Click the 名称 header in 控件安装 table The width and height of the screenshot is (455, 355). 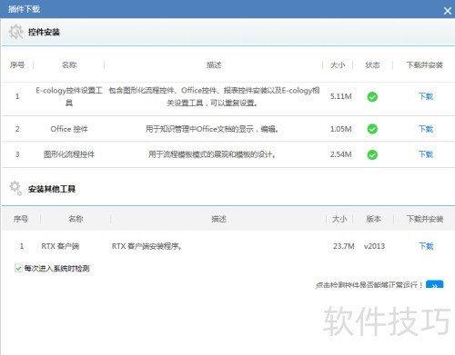point(69,64)
